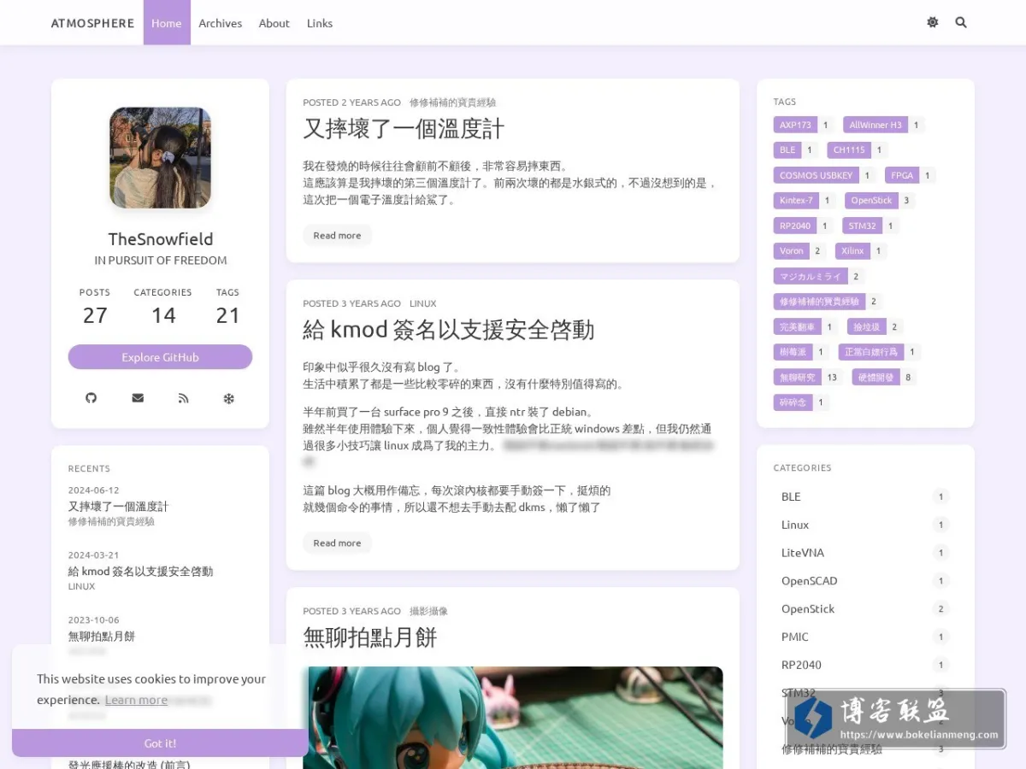Screen dimensions: 1026x769
Task: Open the 攝影攝像 category label
Action: (x=428, y=611)
